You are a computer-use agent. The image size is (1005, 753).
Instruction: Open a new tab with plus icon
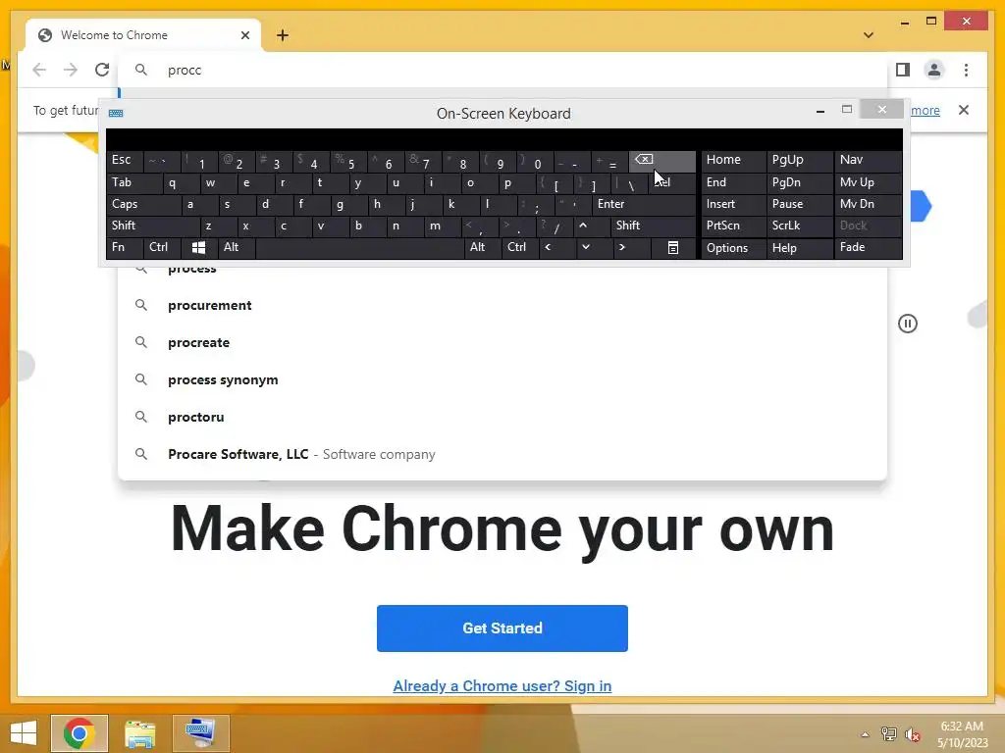pyautogui.click(x=283, y=35)
